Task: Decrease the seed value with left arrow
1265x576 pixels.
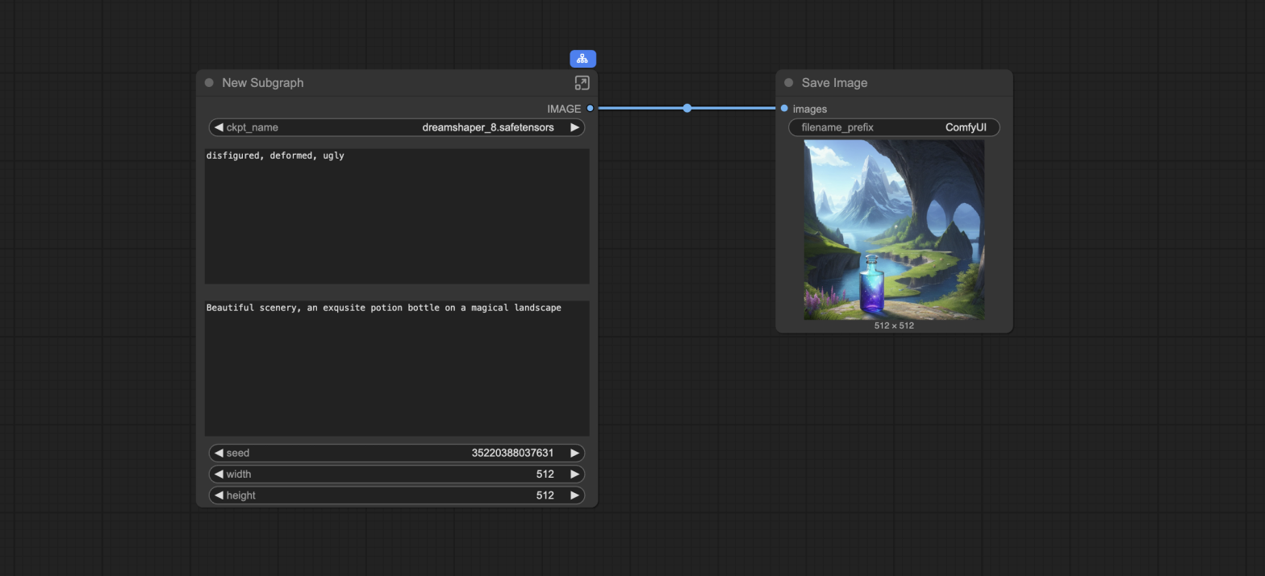Action: [219, 453]
